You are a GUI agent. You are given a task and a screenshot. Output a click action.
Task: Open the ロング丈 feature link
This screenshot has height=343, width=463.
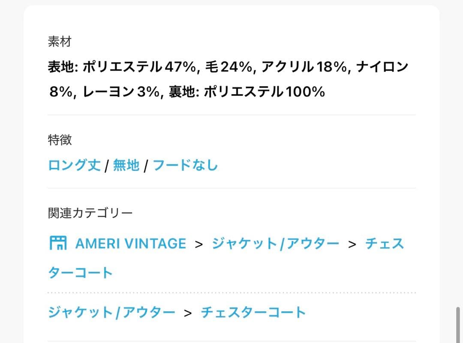pos(74,165)
